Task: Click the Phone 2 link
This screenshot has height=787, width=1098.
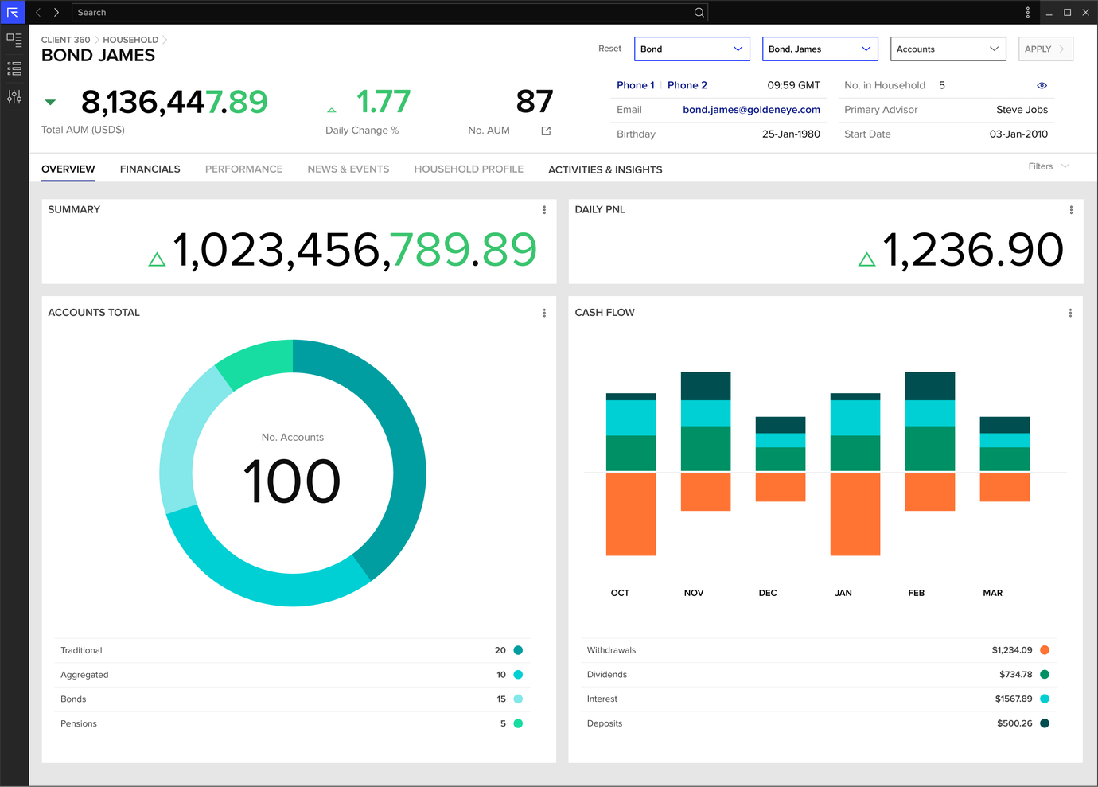Action: (687, 85)
